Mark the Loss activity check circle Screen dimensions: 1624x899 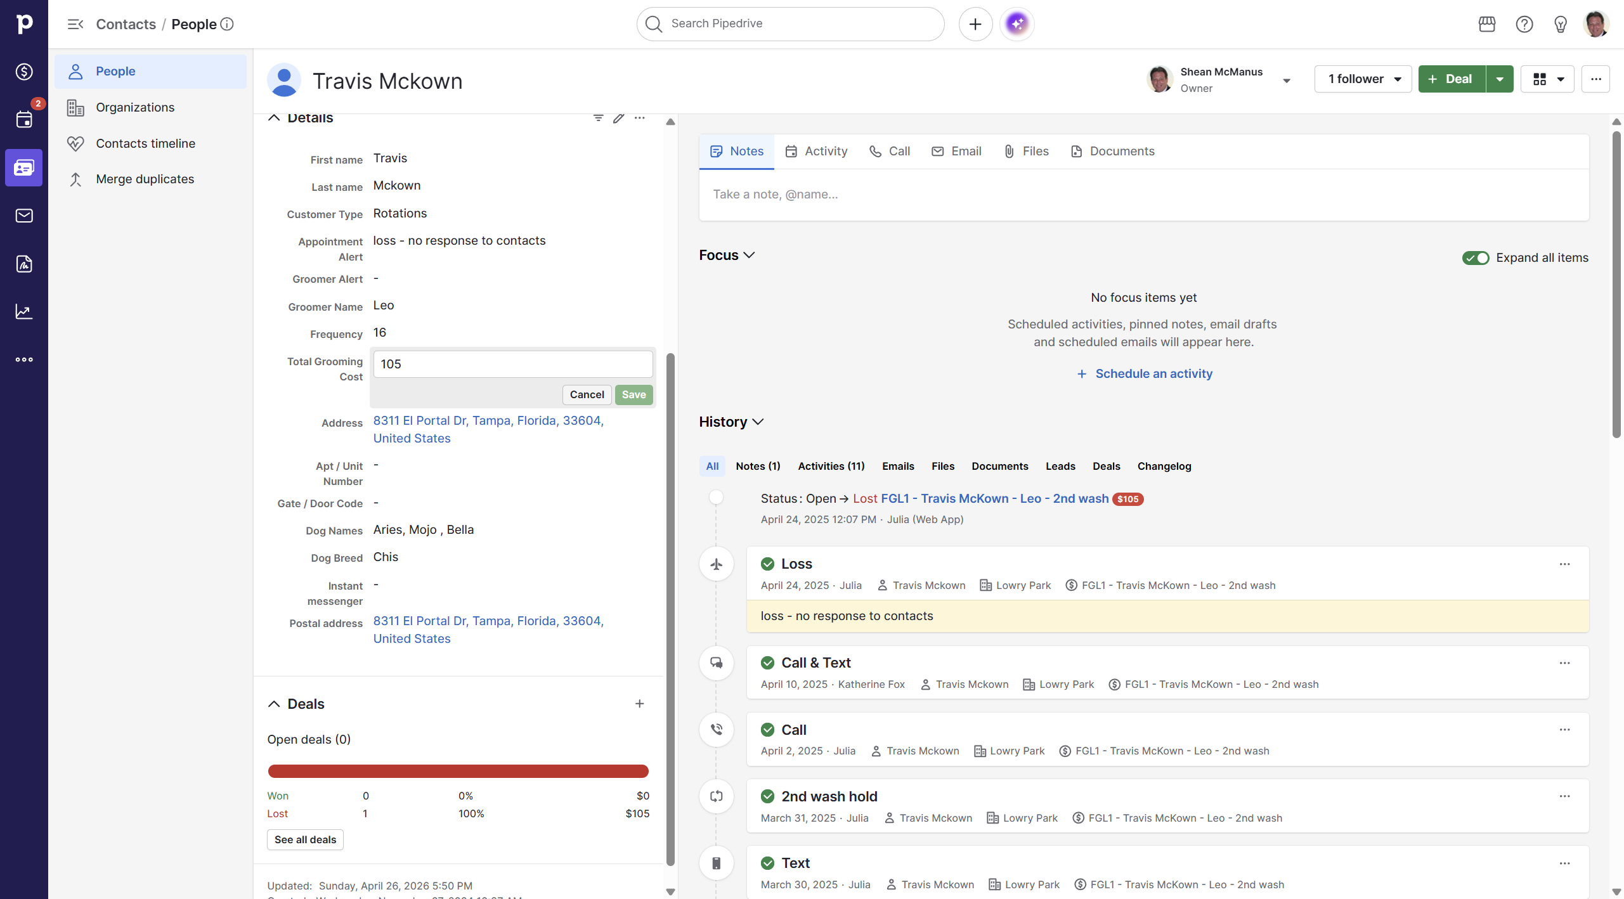(767, 564)
